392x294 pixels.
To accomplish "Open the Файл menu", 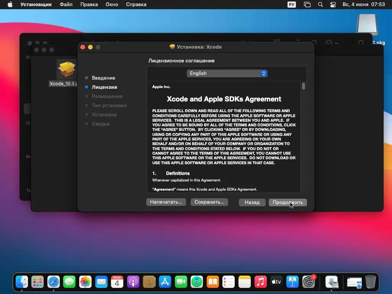I will (x=66, y=5).
